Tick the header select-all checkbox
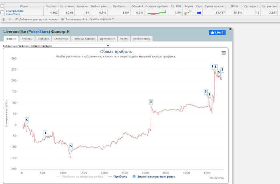Viewport: 280px width, 184px height. click(2, 6)
